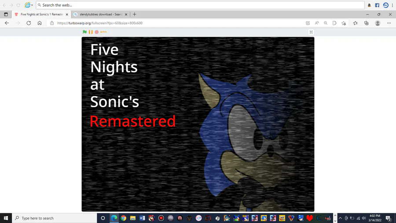Click the Amazon shortcut icon
The width and height of the screenshot is (396, 223).
click(x=369, y=5)
